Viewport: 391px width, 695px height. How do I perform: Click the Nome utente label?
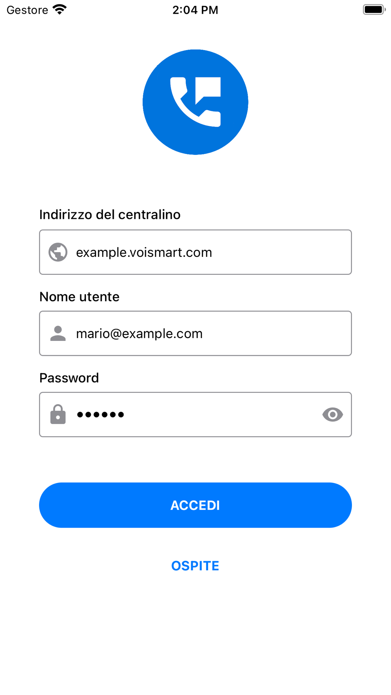point(79,297)
